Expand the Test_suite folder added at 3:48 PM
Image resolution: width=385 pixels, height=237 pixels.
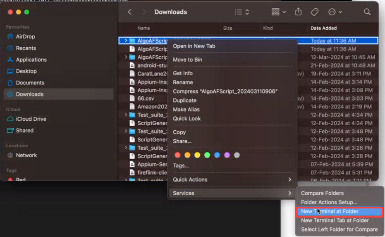click(126, 132)
